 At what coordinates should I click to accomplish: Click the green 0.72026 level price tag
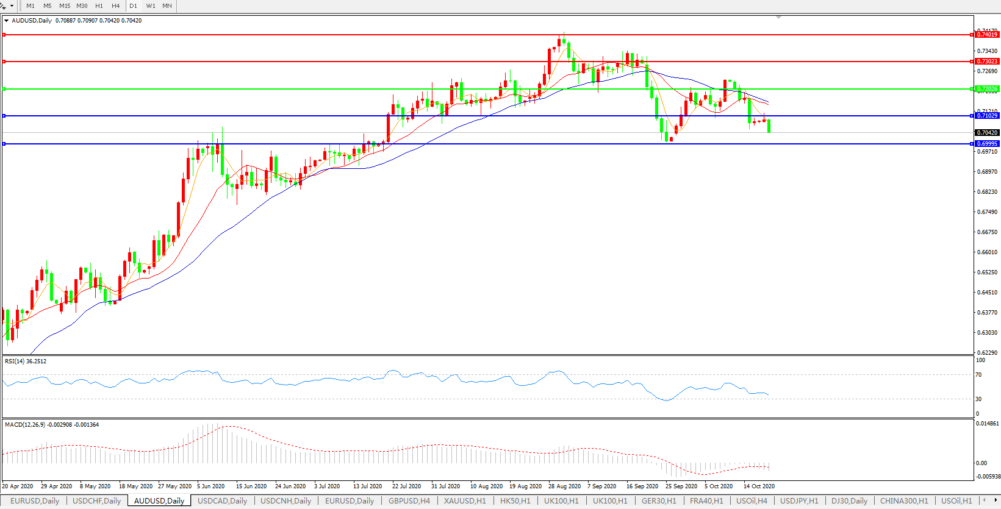(987, 89)
